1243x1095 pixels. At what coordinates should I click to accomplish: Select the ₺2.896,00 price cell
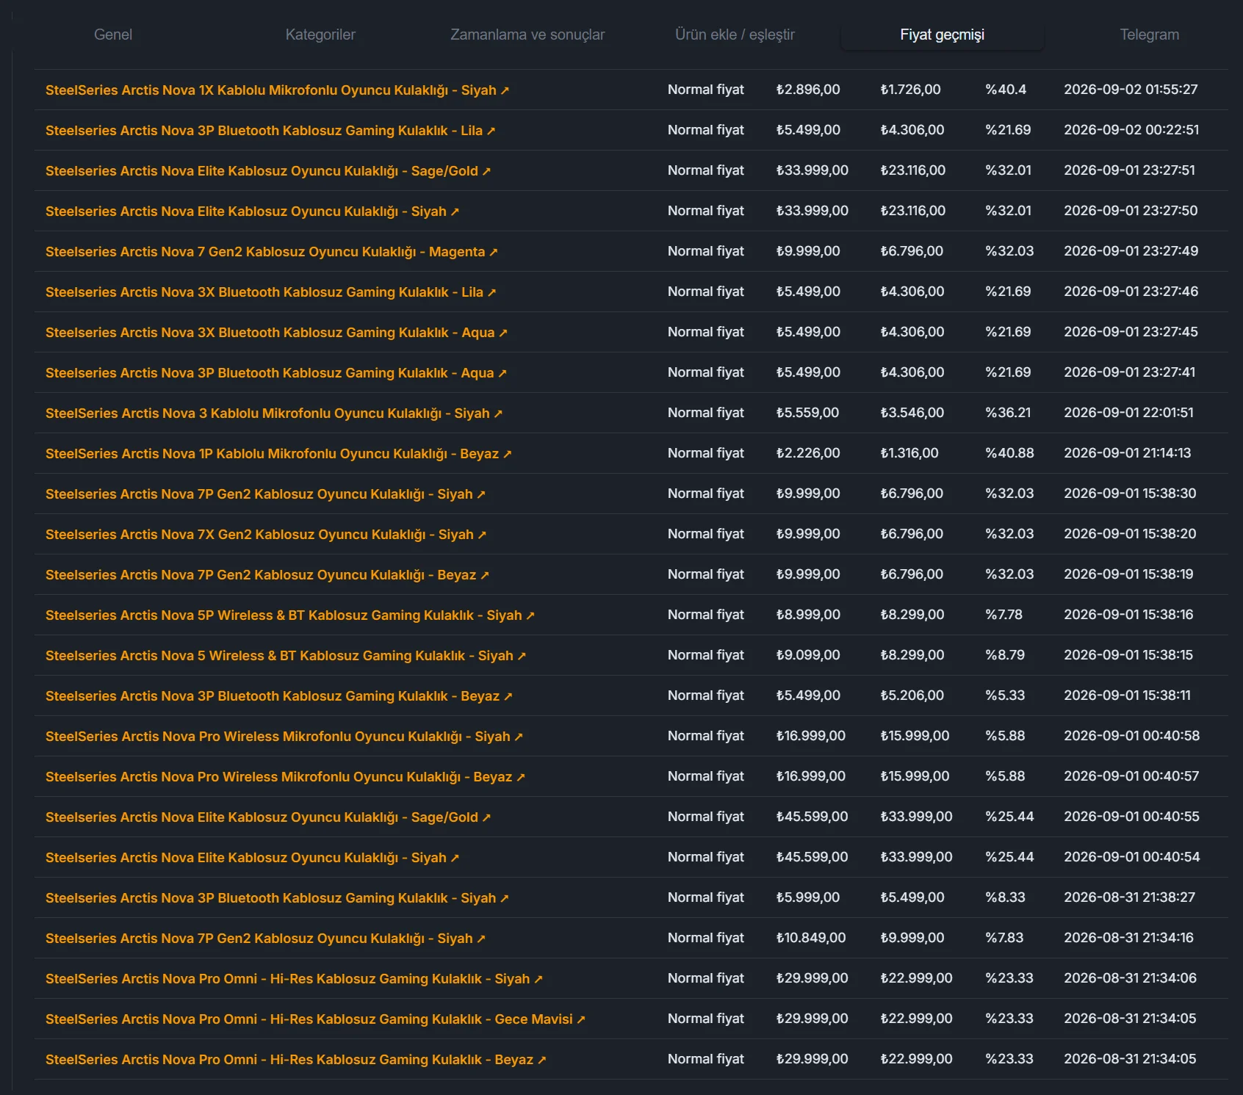pos(808,90)
